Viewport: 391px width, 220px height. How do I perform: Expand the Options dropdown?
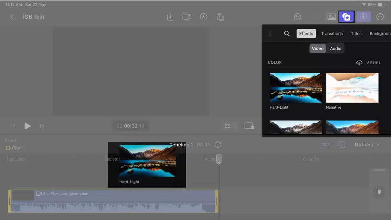[367, 145]
